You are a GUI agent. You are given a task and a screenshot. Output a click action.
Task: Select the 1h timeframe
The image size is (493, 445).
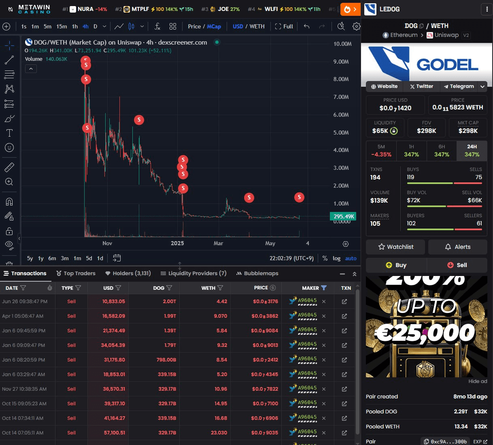click(x=75, y=26)
